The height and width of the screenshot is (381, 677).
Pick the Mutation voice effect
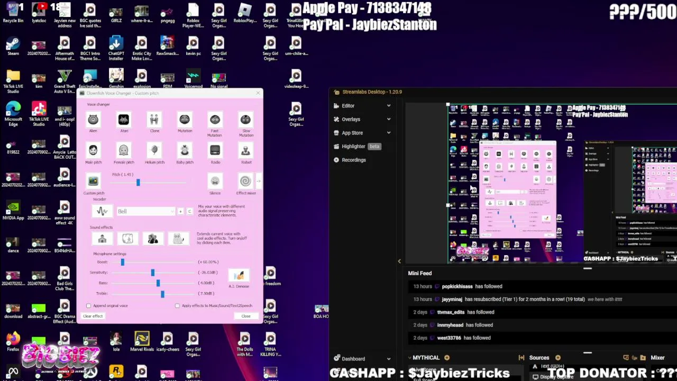click(x=185, y=120)
